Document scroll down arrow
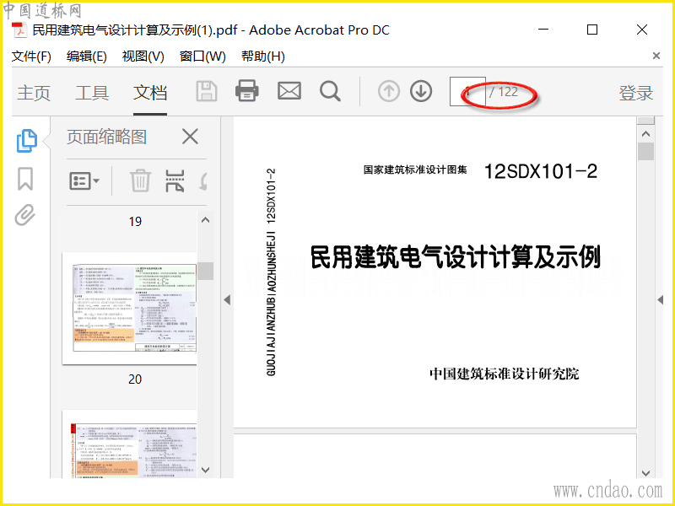This screenshot has height=506, width=675. [x=645, y=473]
